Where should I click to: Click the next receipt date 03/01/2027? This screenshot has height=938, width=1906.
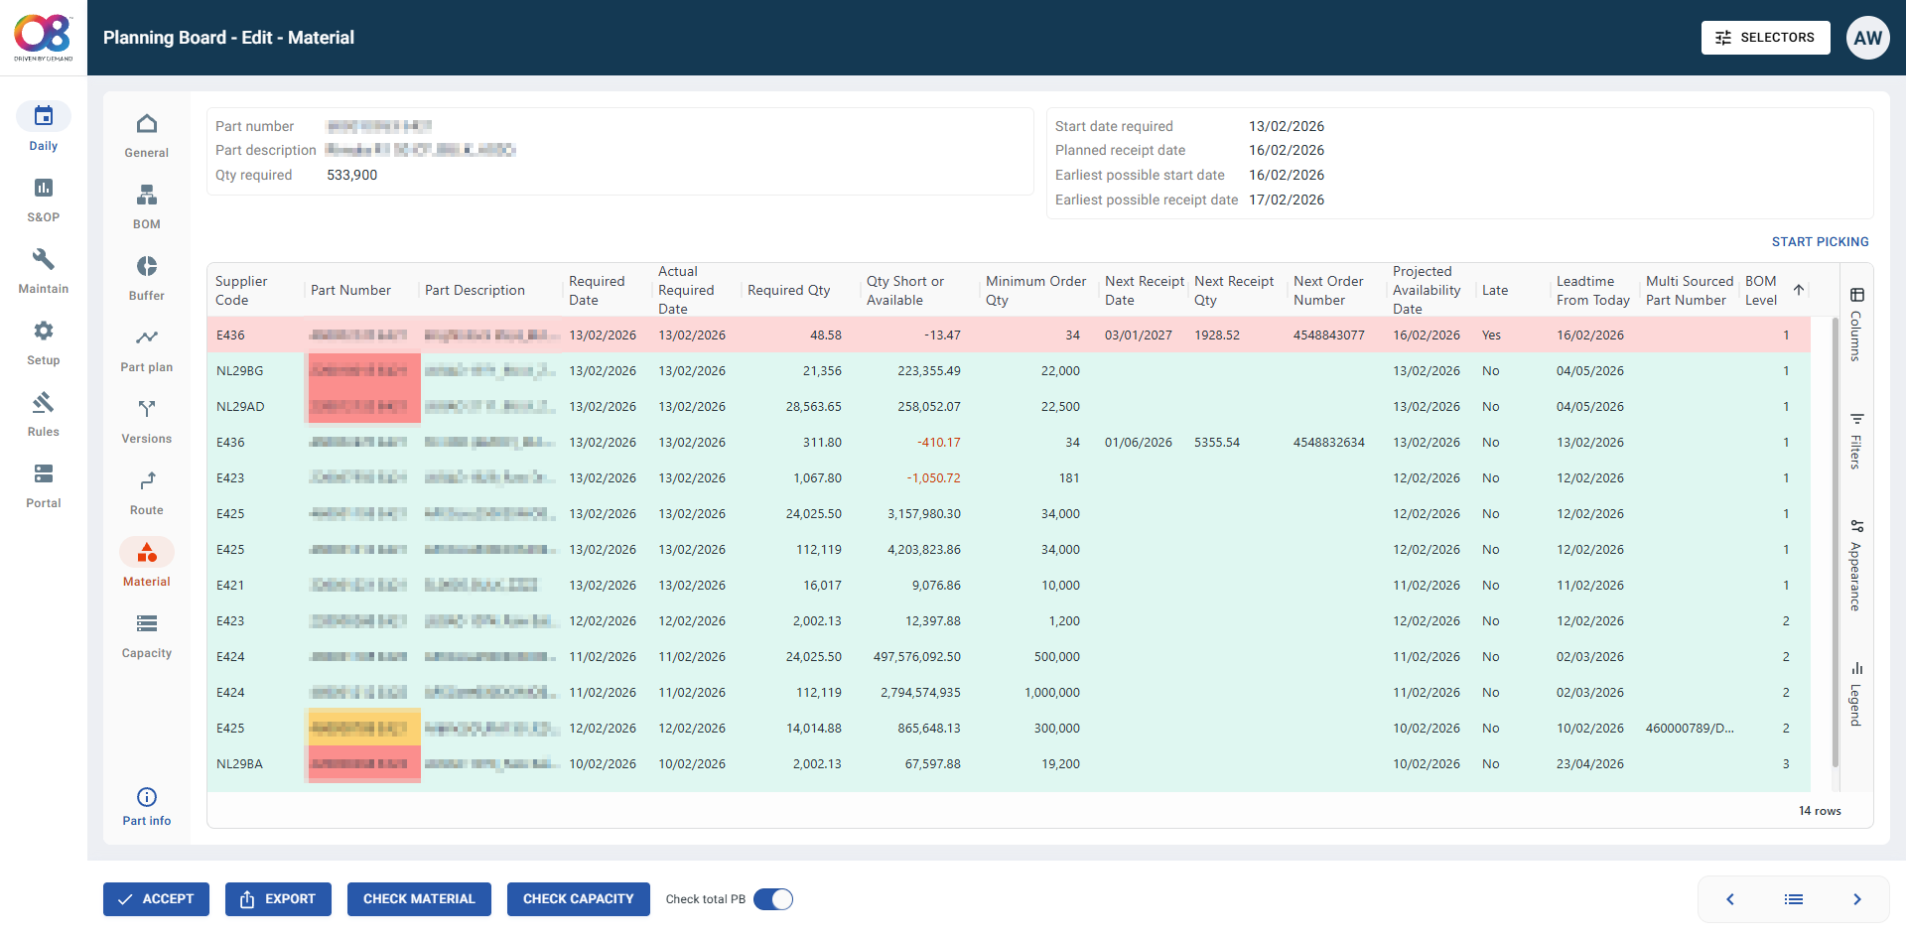[1138, 335]
